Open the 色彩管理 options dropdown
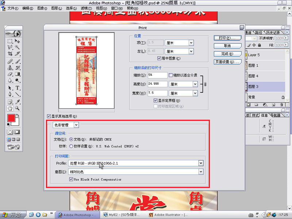 (x=76, y=125)
